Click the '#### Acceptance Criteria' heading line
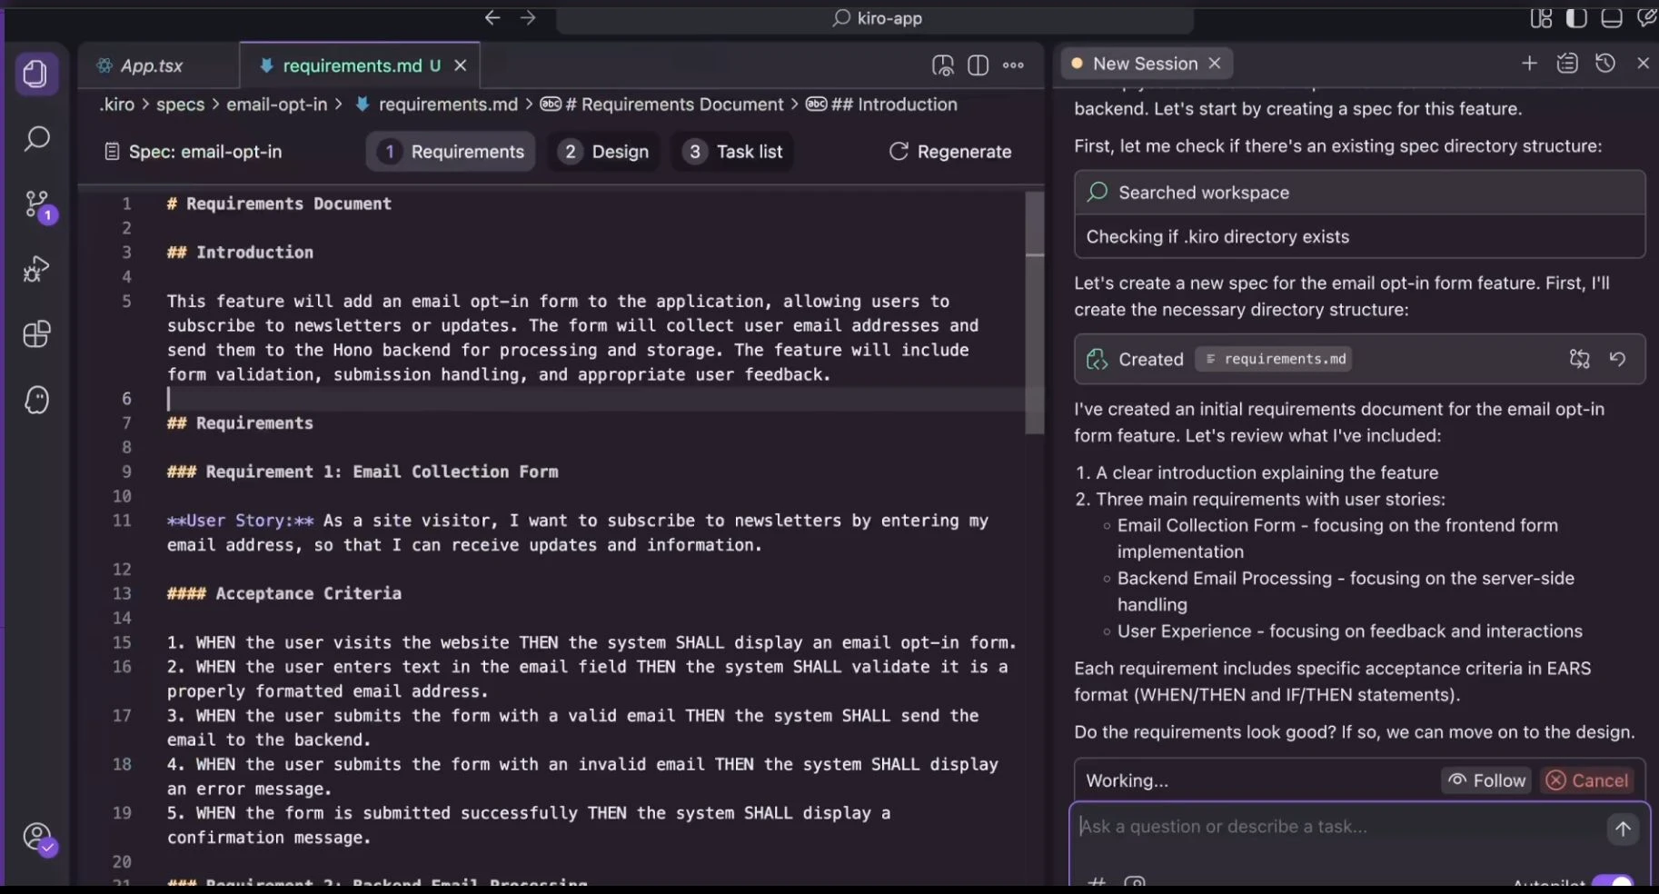1659x894 pixels. (x=283, y=593)
